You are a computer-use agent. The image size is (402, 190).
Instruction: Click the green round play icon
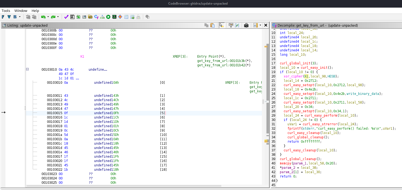pos(108,17)
